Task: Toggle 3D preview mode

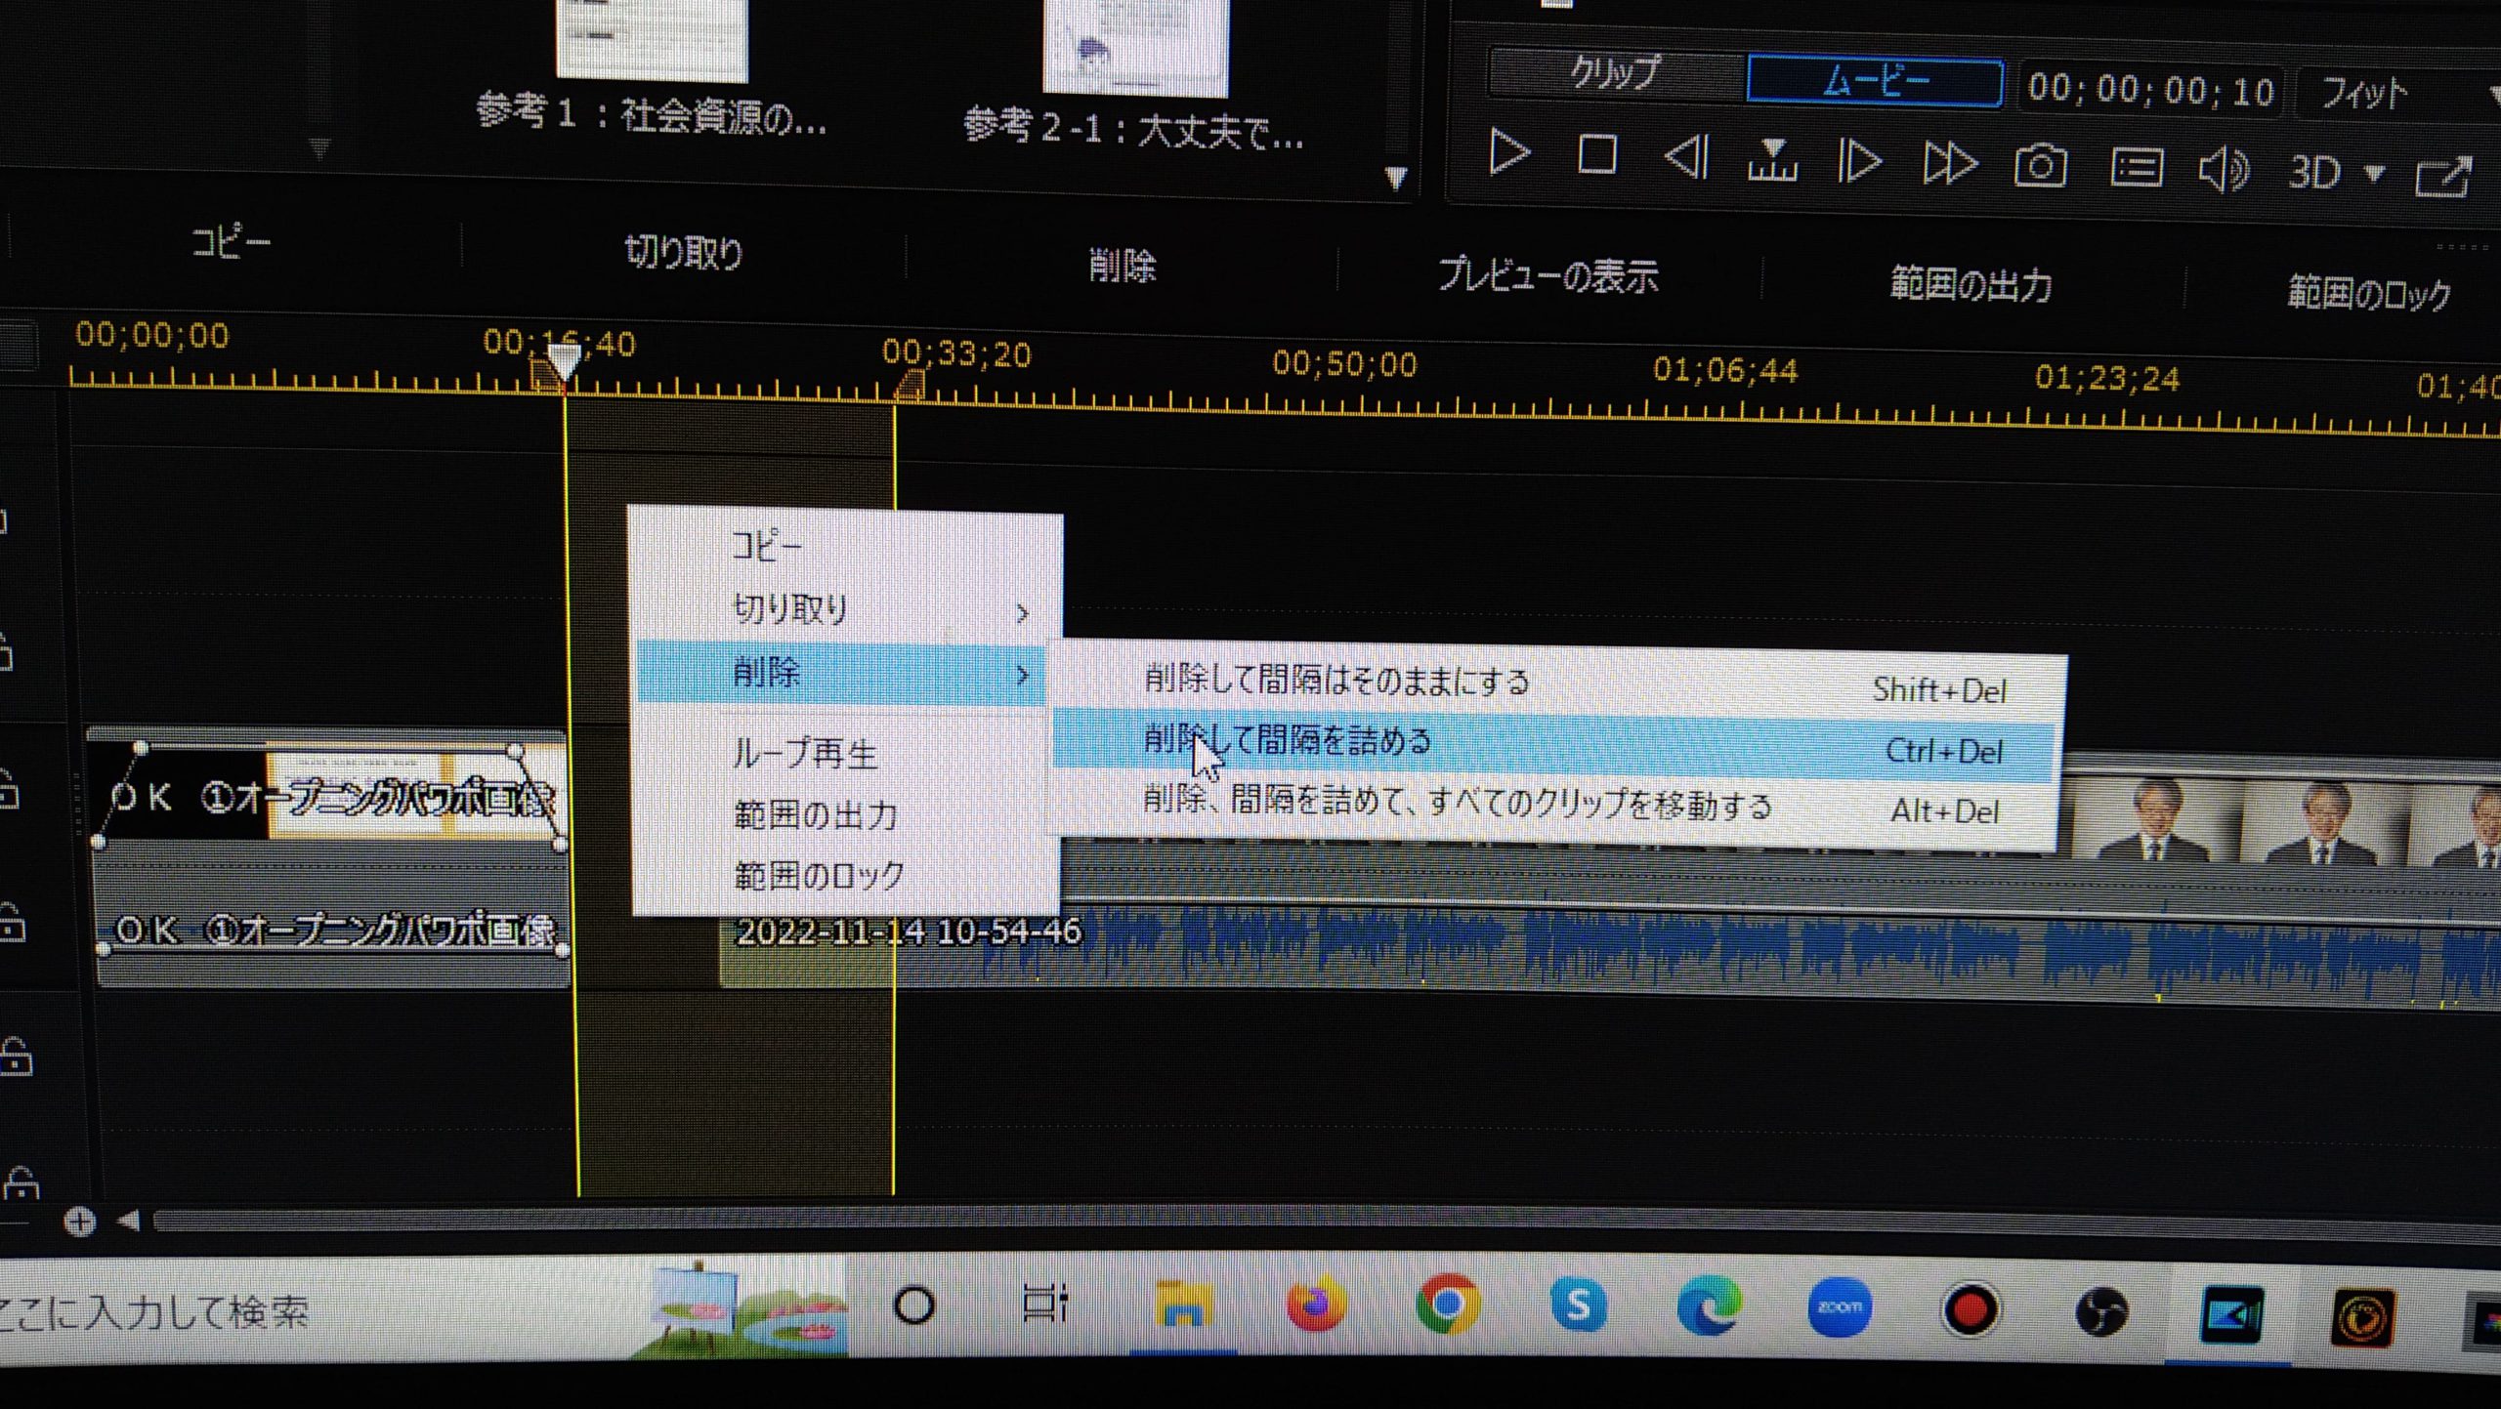Action: pos(2314,173)
